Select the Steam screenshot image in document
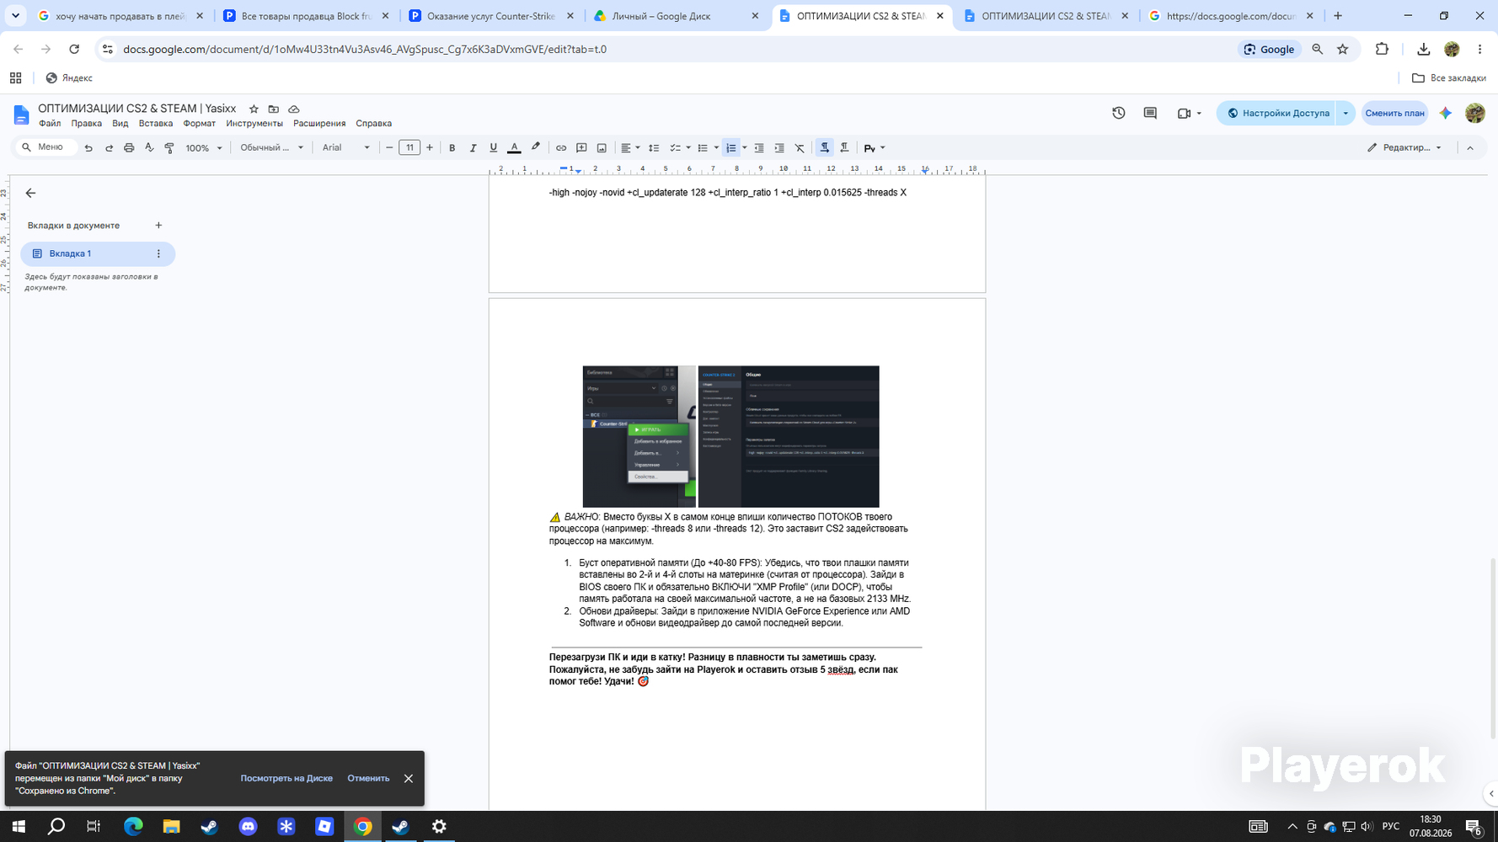Viewport: 1498px width, 842px height. tap(730, 437)
